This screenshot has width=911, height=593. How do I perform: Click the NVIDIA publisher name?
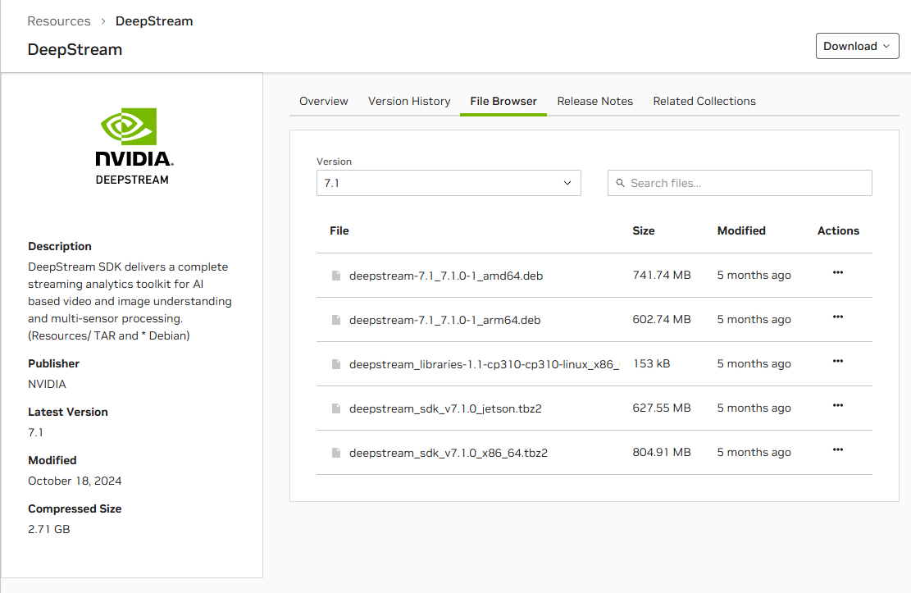(x=47, y=384)
